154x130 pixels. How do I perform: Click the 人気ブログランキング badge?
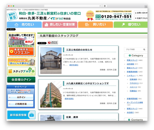coord(53,42)
